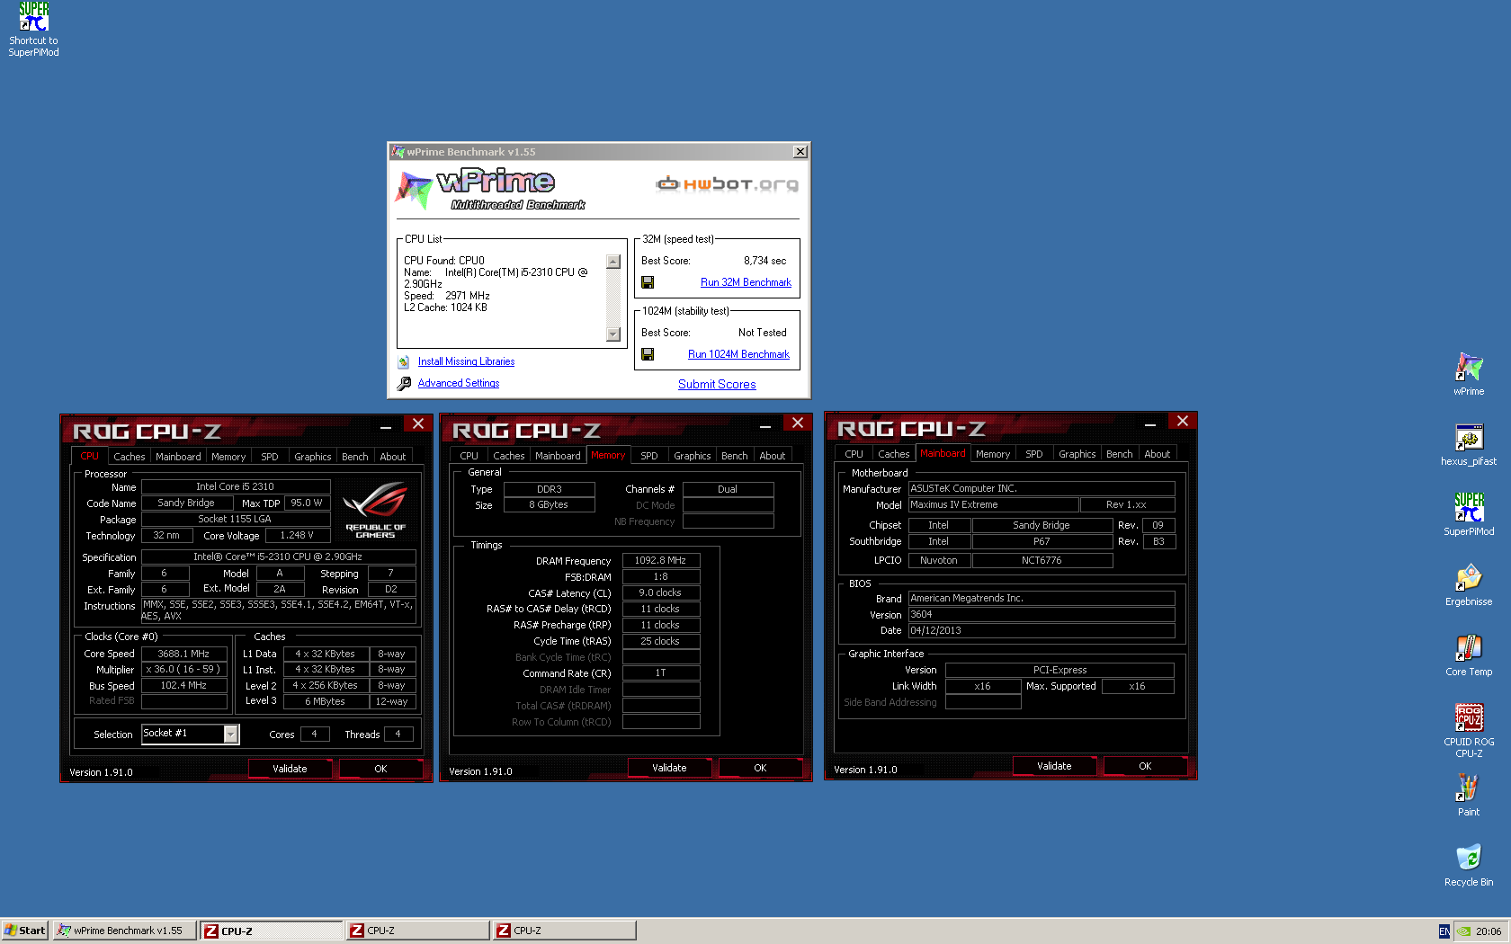
Task: Close the wPrime Benchmark window
Action: click(800, 152)
